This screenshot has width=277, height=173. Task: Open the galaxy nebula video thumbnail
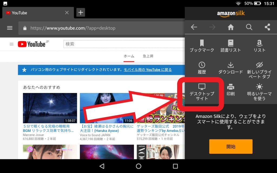click(x=107, y=152)
